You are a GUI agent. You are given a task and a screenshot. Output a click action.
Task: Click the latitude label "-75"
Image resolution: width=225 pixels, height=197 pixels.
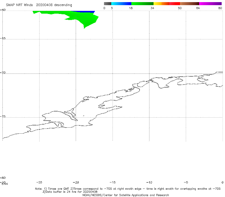click(x=3, y=117)
